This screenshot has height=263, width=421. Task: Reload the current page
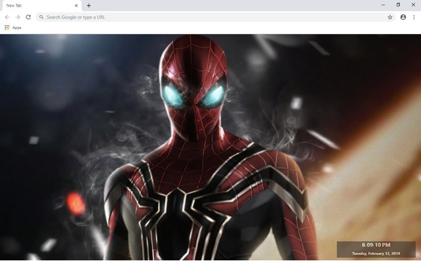pos(28,17)
